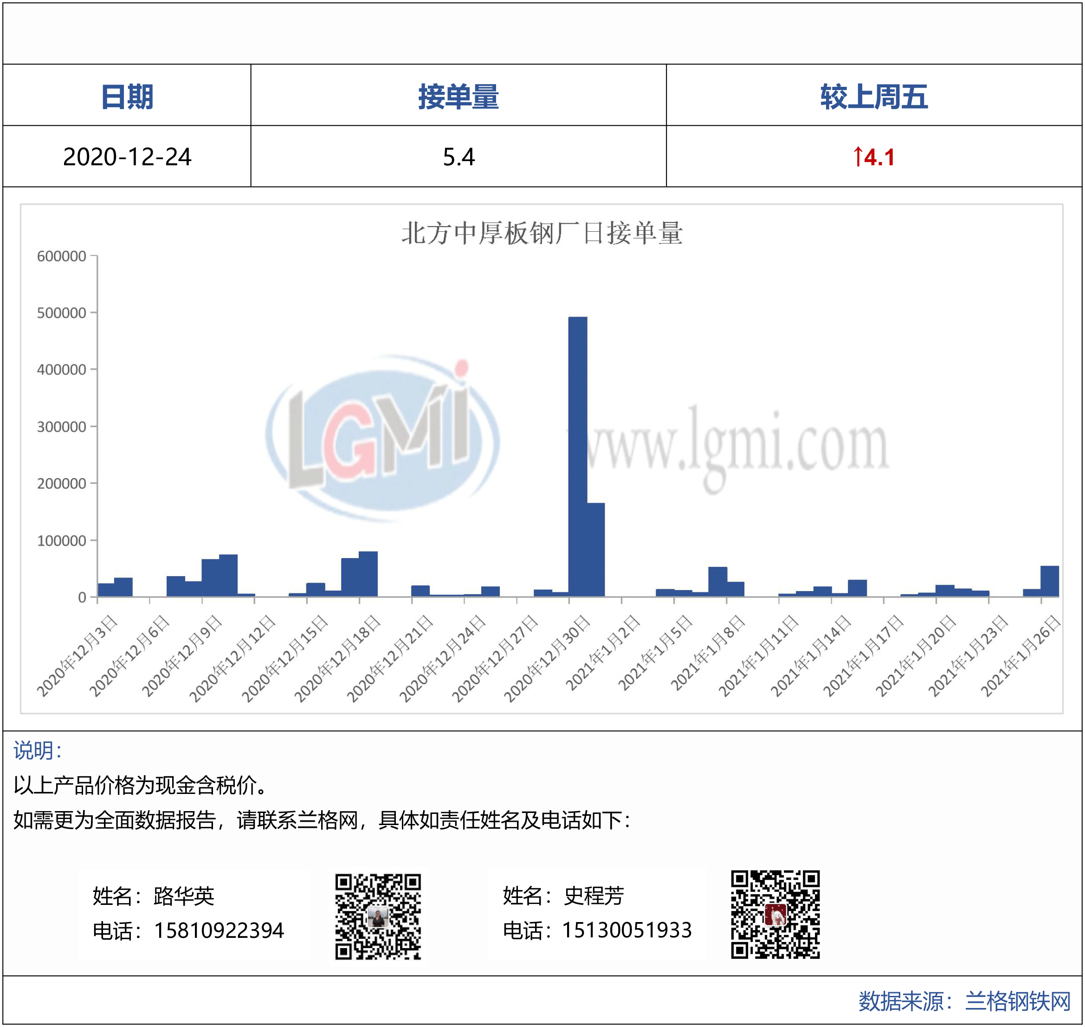The image size is (1085, 1027).
Task: Click the 接单量 column header
Action: (x=458, y=97)
